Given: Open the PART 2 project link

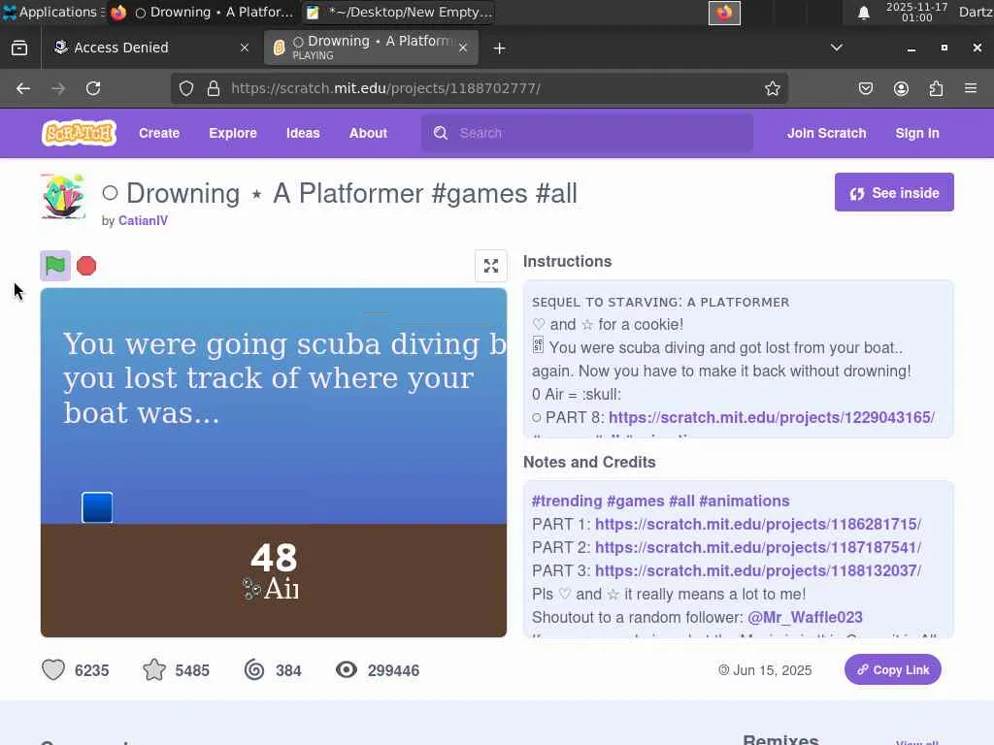Looking at the screenshot, I should 758,547.
